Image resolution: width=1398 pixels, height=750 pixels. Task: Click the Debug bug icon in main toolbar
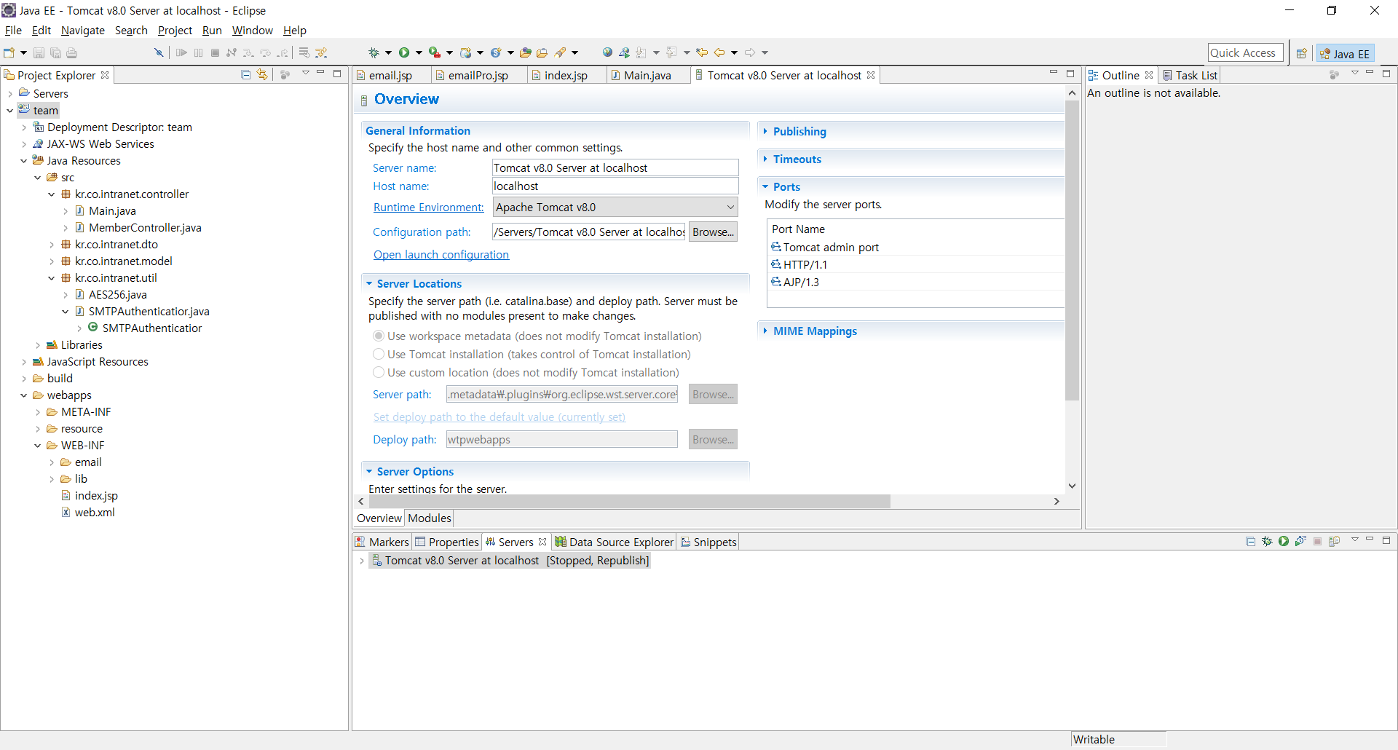tap(374, 52)
